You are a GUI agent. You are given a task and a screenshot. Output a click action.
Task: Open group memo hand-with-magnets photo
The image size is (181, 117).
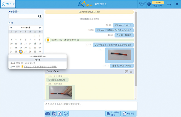pyautogui.click(x=60, y=92)
